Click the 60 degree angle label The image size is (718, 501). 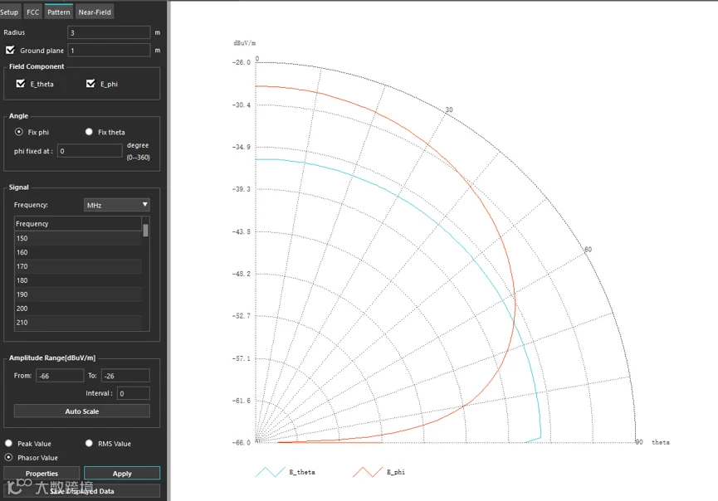point(588,250)
